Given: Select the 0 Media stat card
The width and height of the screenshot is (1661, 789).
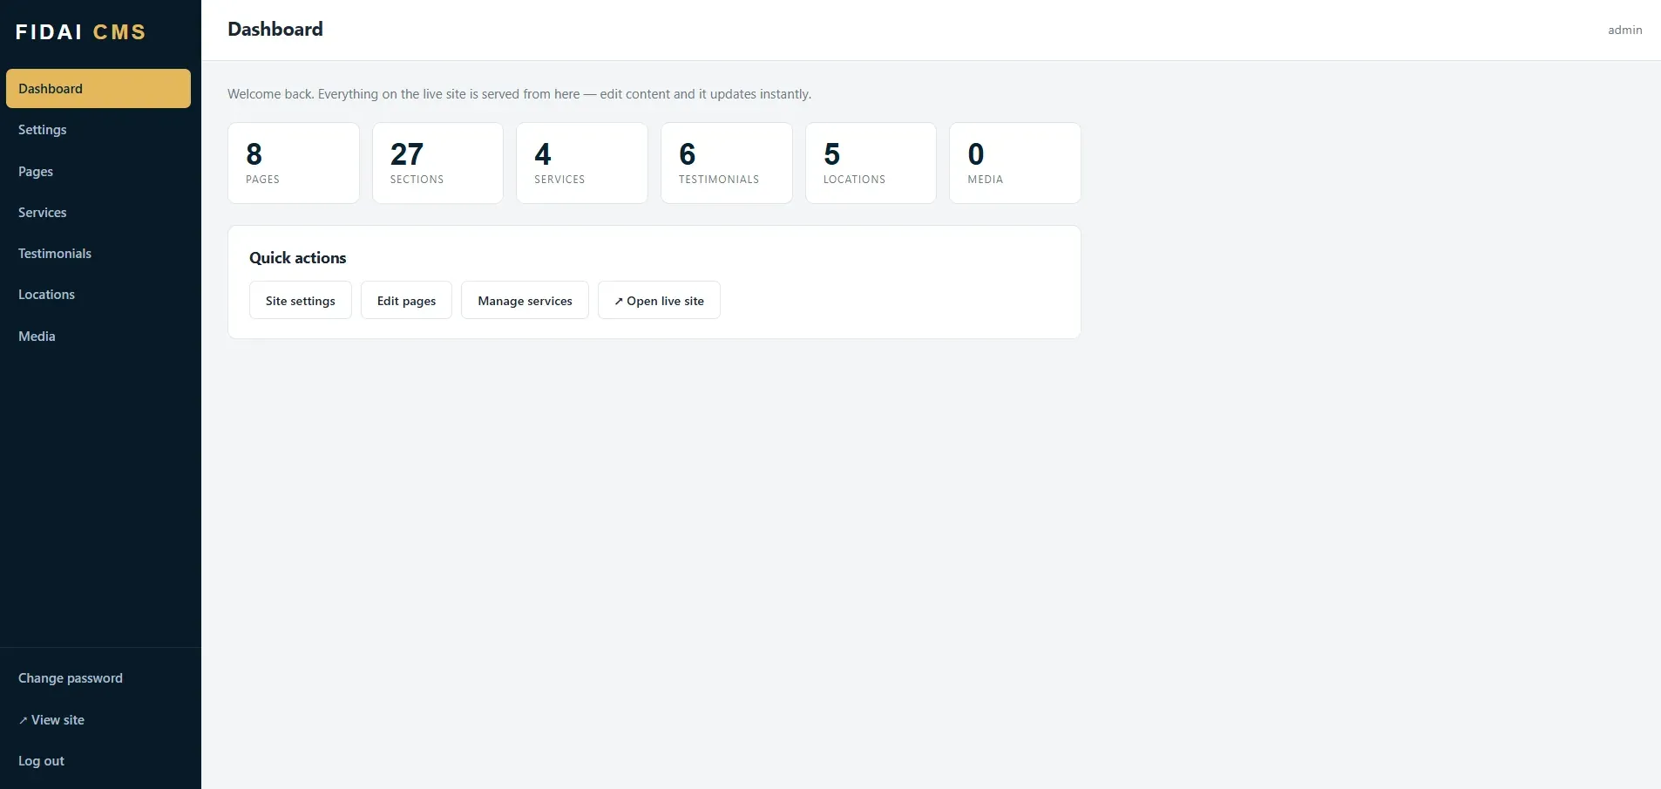Looking at the screenshot, I should (x=1015, y=163).
